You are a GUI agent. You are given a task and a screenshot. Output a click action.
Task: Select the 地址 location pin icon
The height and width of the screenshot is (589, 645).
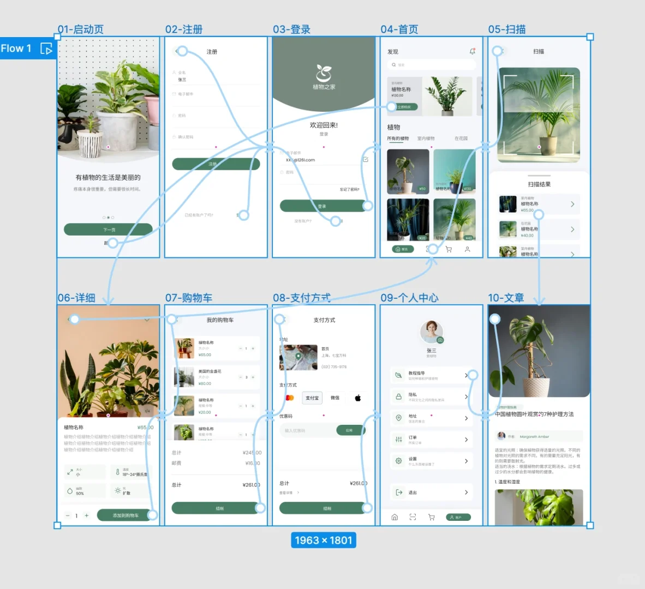398,418
